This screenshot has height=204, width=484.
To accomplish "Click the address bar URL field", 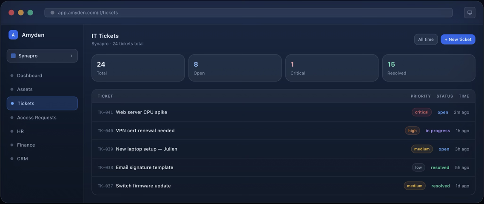I will point(248,13).
